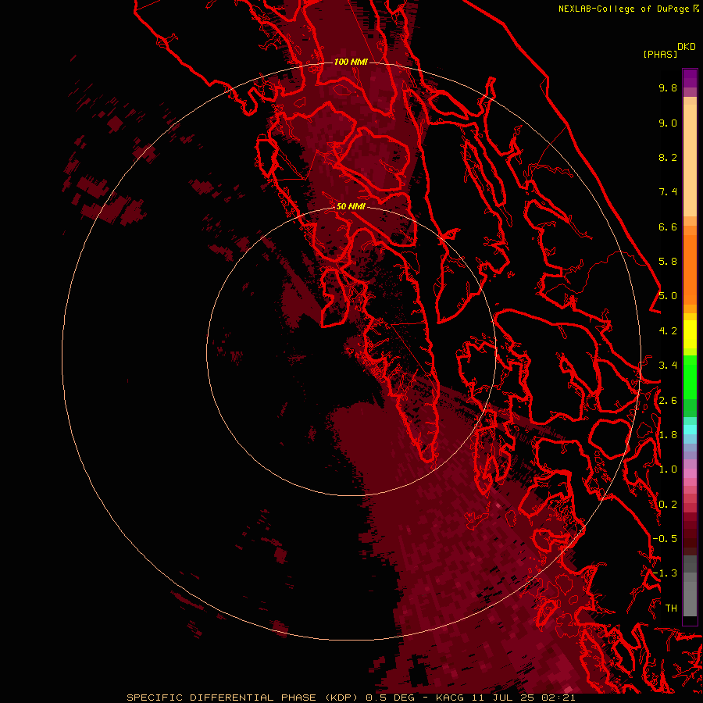This screenshot has width=703, height=703.
Task: Select the -1.3 scale value
Action: click(x=665, y=573)
